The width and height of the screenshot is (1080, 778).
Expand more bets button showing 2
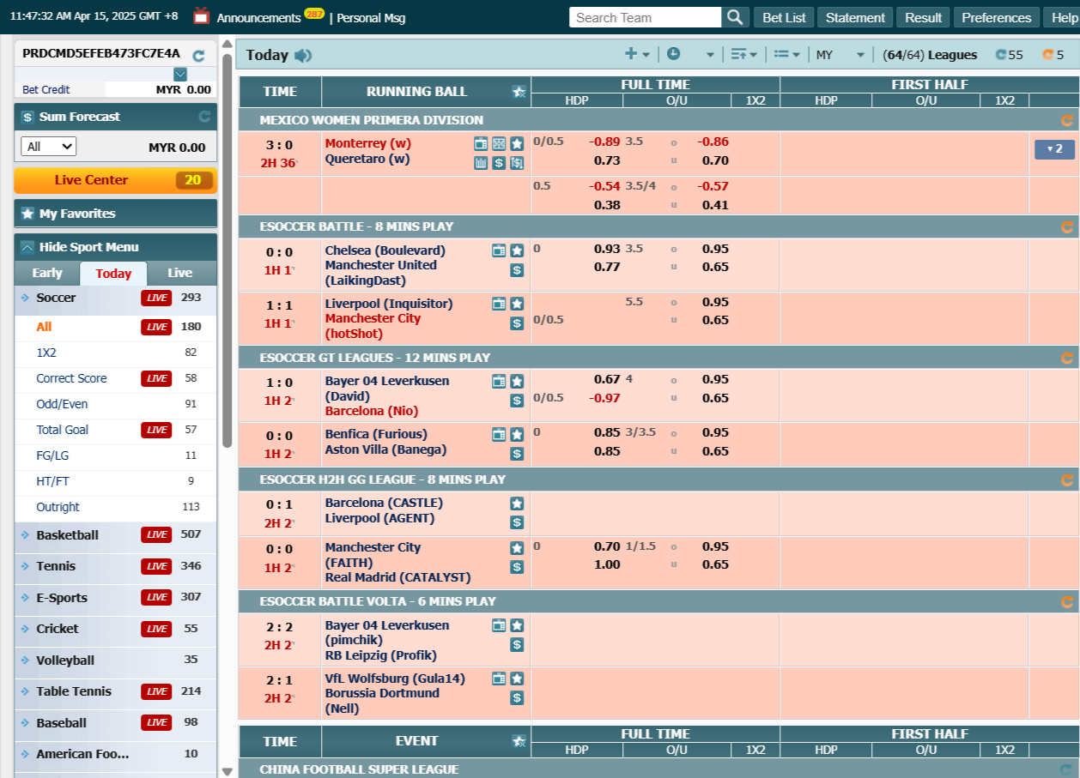(x=1054, y=149)
